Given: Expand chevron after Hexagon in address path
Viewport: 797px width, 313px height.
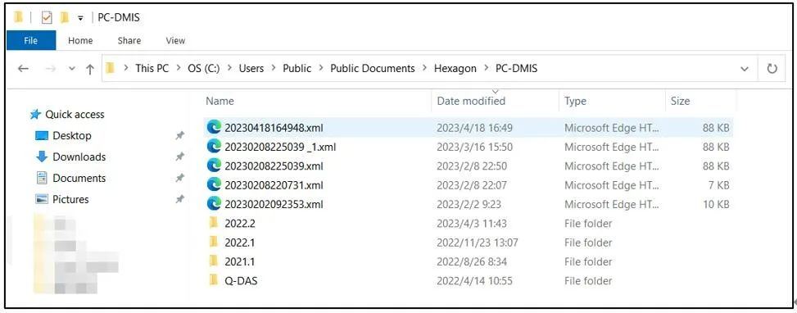Looking at the screenshot, I should pyautogui.click(x=486, y=69).
